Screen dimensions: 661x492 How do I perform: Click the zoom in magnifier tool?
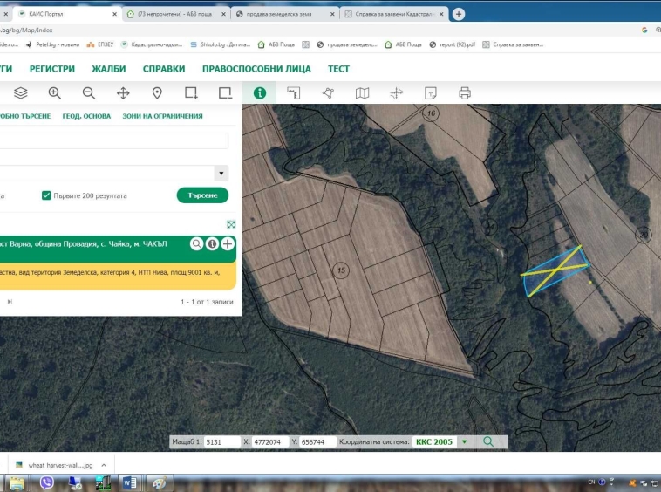(55, 93)
